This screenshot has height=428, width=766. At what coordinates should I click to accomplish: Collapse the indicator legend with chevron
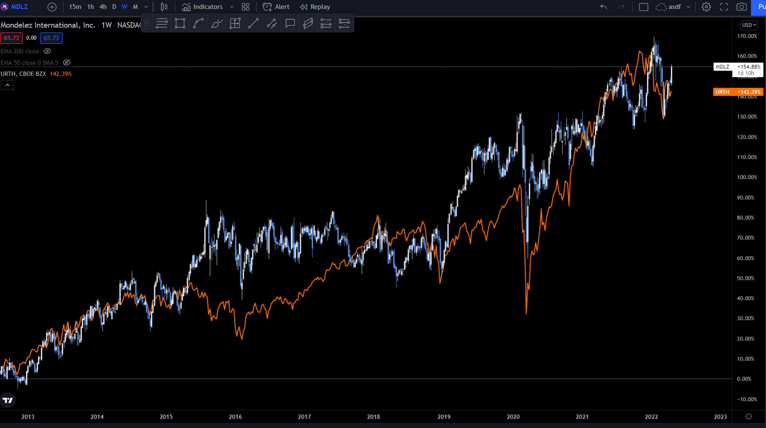(x=7, y=85)
